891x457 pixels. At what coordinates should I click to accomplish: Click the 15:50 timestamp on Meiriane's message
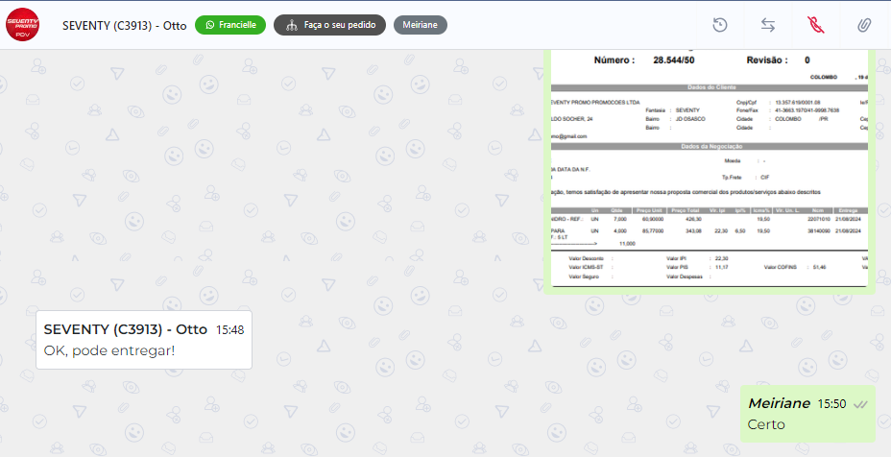pos(831,404)
